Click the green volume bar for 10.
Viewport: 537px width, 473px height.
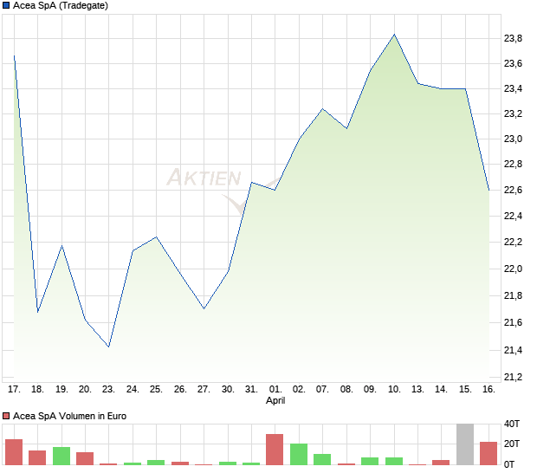click(394, 461)
